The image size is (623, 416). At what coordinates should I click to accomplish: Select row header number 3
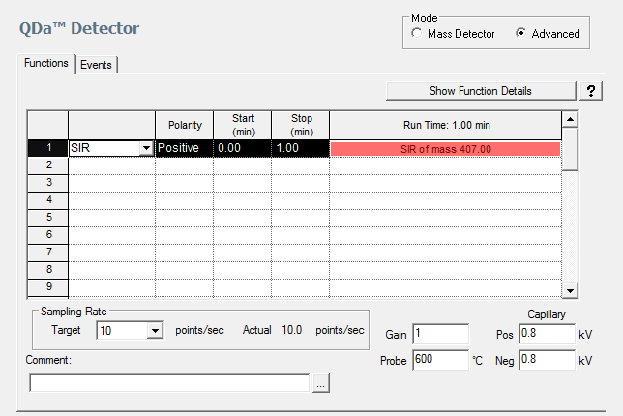(x=48, y=183)
